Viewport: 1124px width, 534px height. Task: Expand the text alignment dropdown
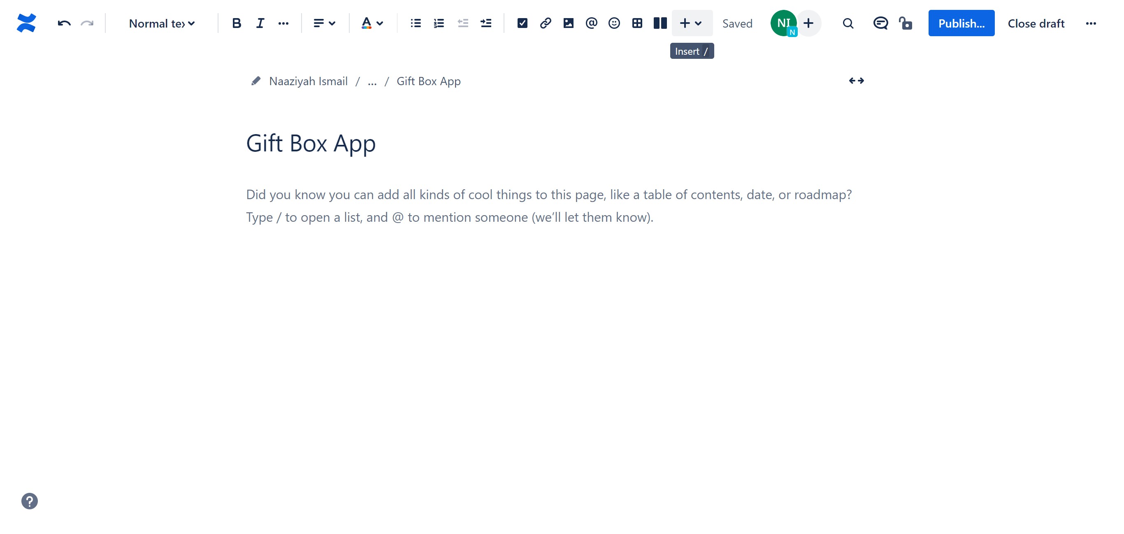coord(324,23)
